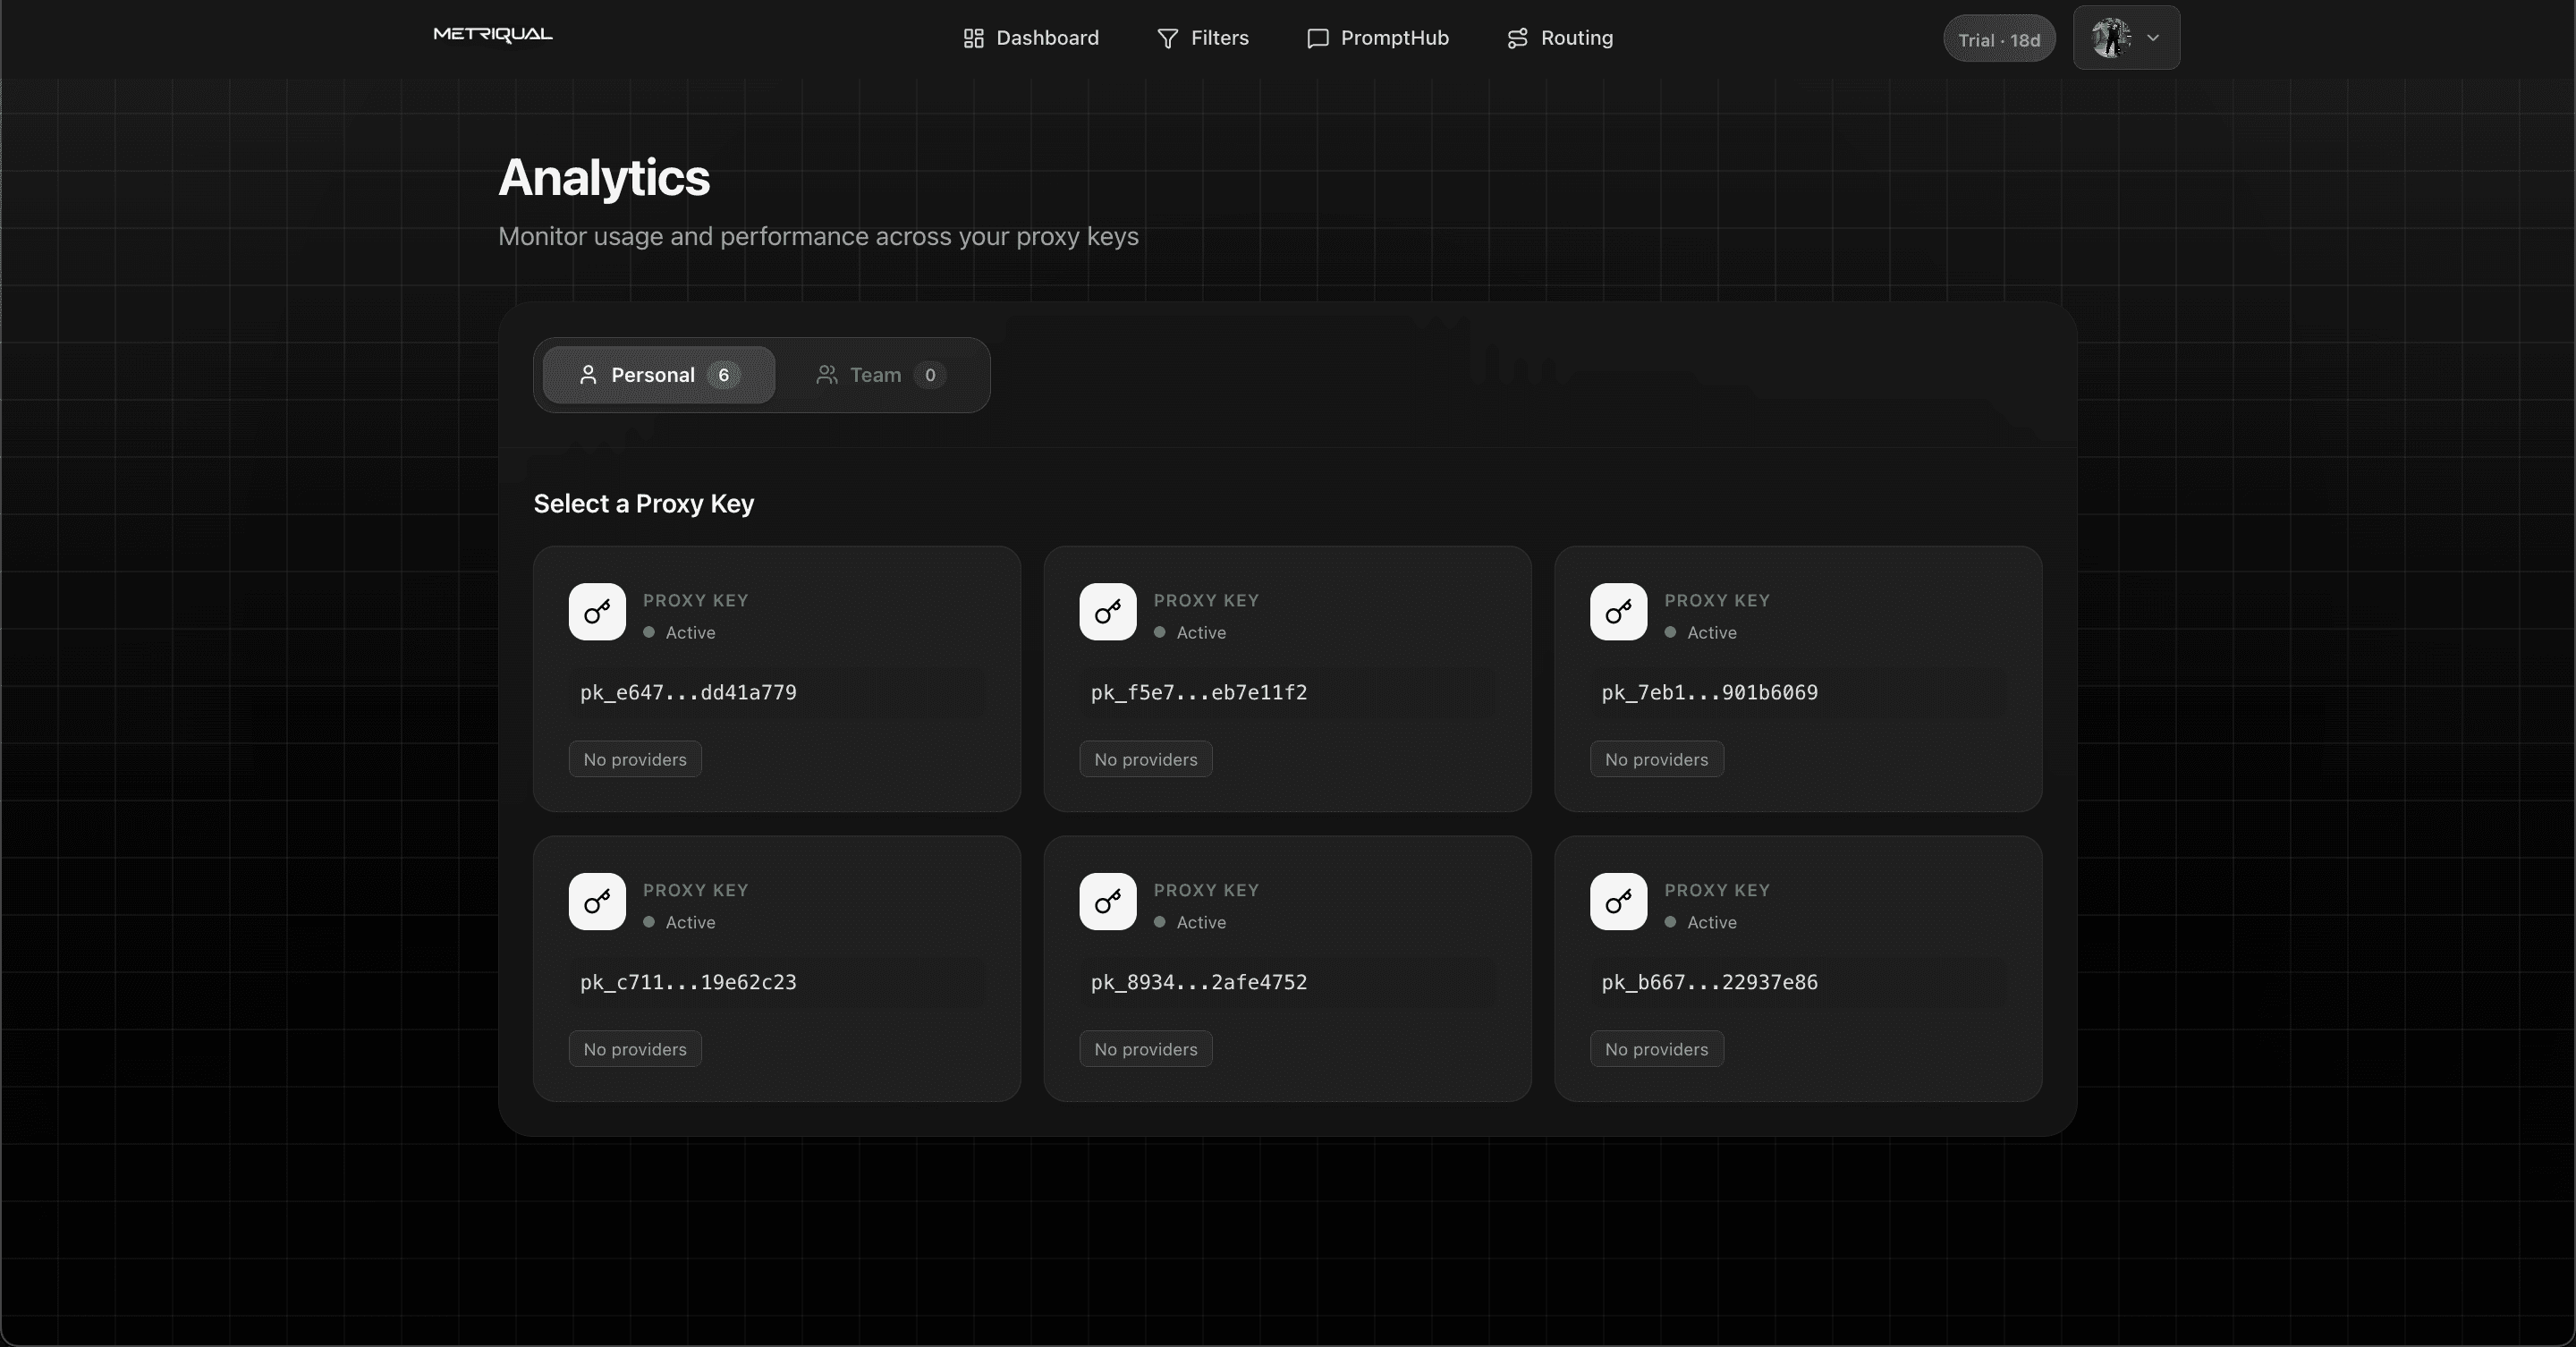Click the key icon on proxy key pk_8934...2afe4752

(x=1107, y=902)
